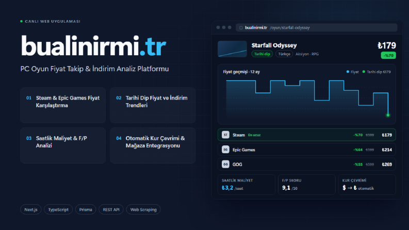Image resolution: width=409 pixels, height=230 pixels.
Task: Open the Tarihi Dip Fiyat ve İndirim Trendleri card
Action: point(153,105)
